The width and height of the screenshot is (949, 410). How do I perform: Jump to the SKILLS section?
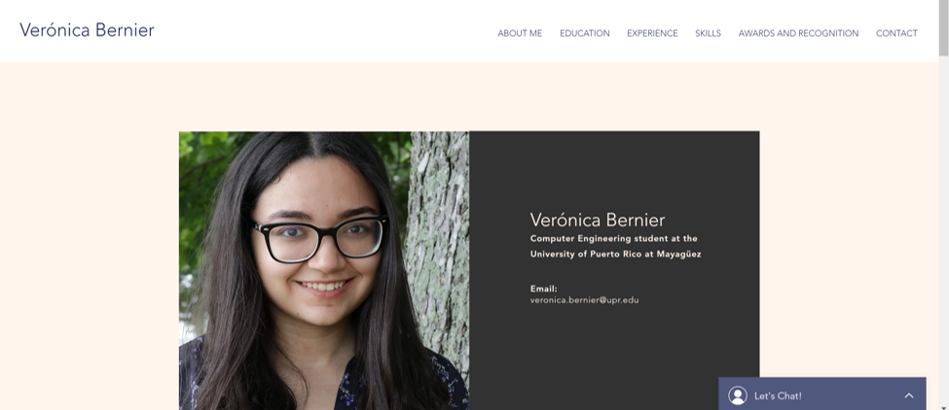709,33
